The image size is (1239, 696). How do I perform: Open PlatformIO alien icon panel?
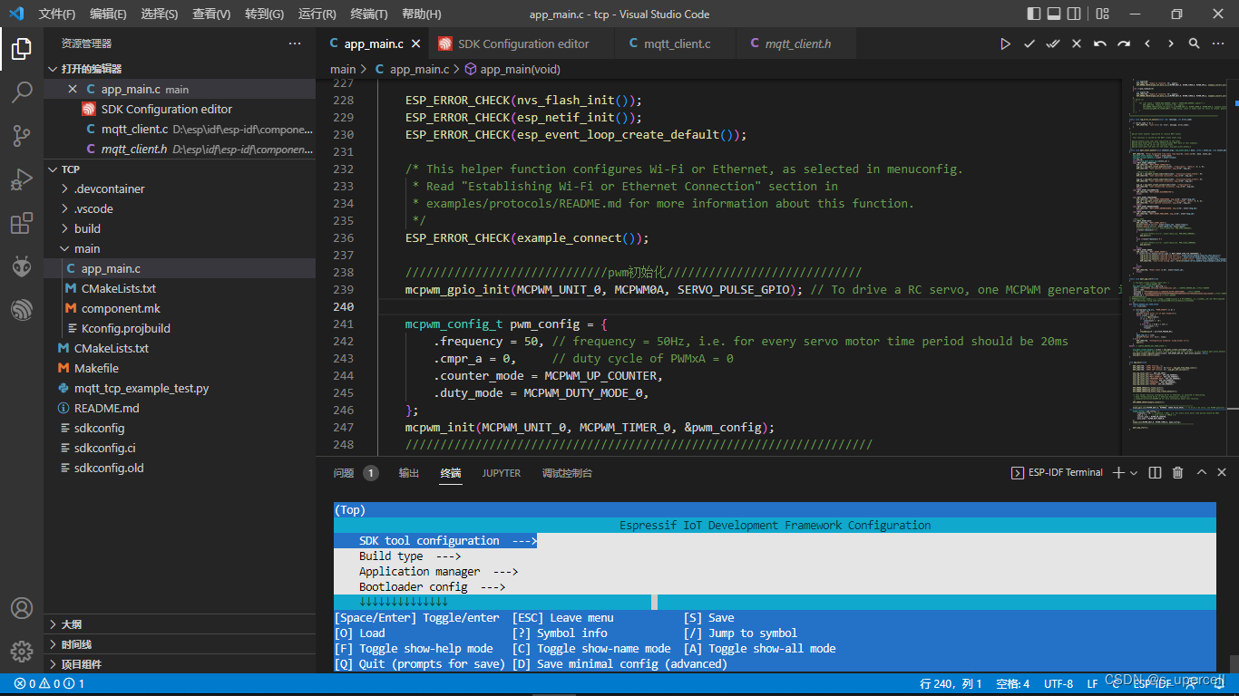click(22, 266)
